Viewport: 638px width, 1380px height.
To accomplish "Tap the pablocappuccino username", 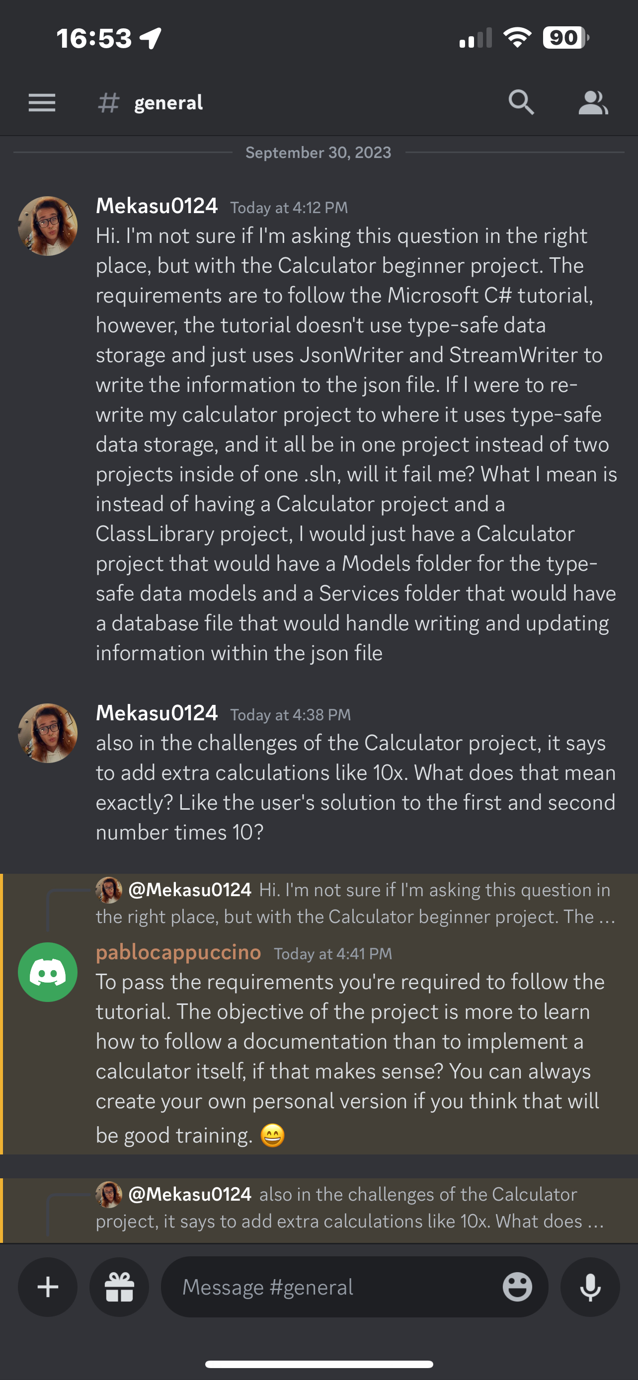I will point(178,952).
